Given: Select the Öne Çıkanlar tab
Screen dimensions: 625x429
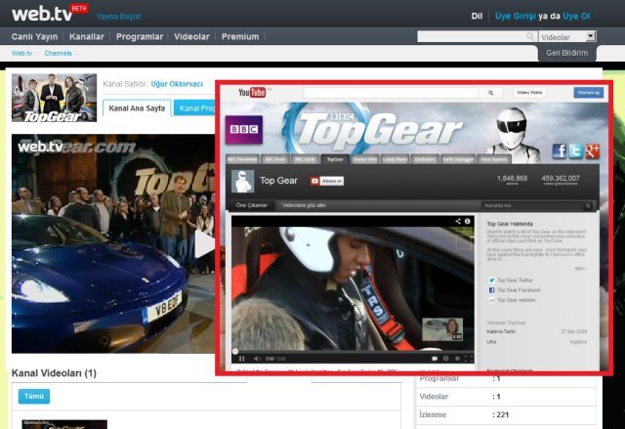Looking at the screenshot, I should click(x=251, y=205).
